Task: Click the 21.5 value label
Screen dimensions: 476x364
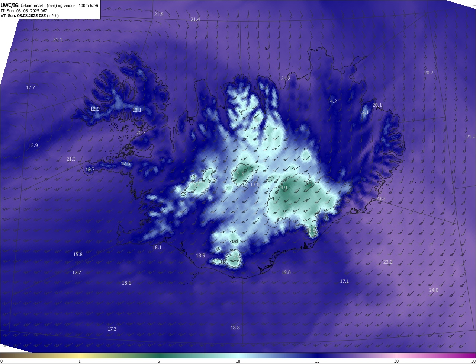Action: tap(159, 14)
